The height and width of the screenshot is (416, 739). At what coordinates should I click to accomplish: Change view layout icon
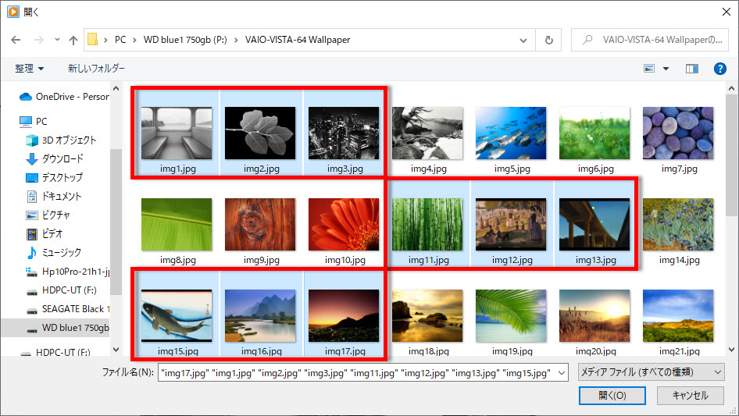[x=649, y=69]
